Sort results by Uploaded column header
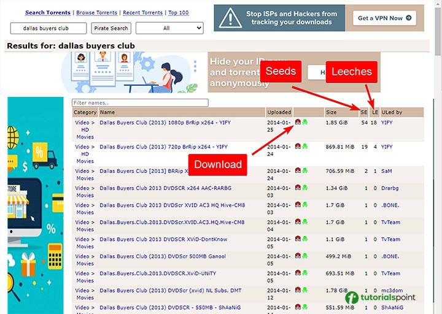Screen dimensions: 442x314 [279, 112]
